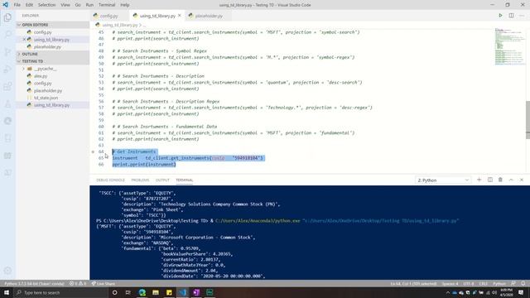Viewport: 530px width, 298px height.
Task: Close the using_td_library.py editor tab
Action: (x=180, y=16)
